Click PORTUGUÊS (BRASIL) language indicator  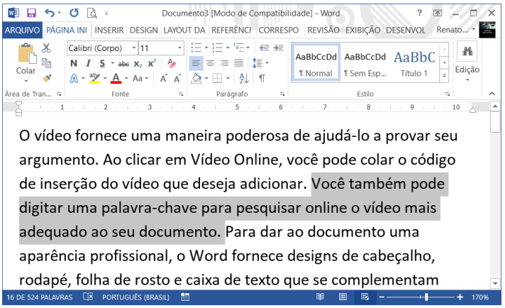tap(135, 297)
